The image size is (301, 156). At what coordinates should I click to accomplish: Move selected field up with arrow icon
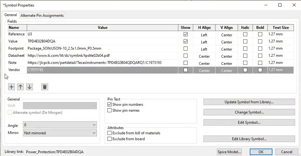click(21, 87)
